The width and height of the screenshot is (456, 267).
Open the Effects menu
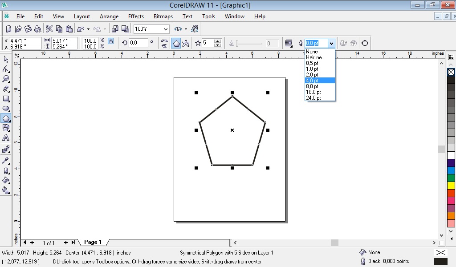point(136,16)
